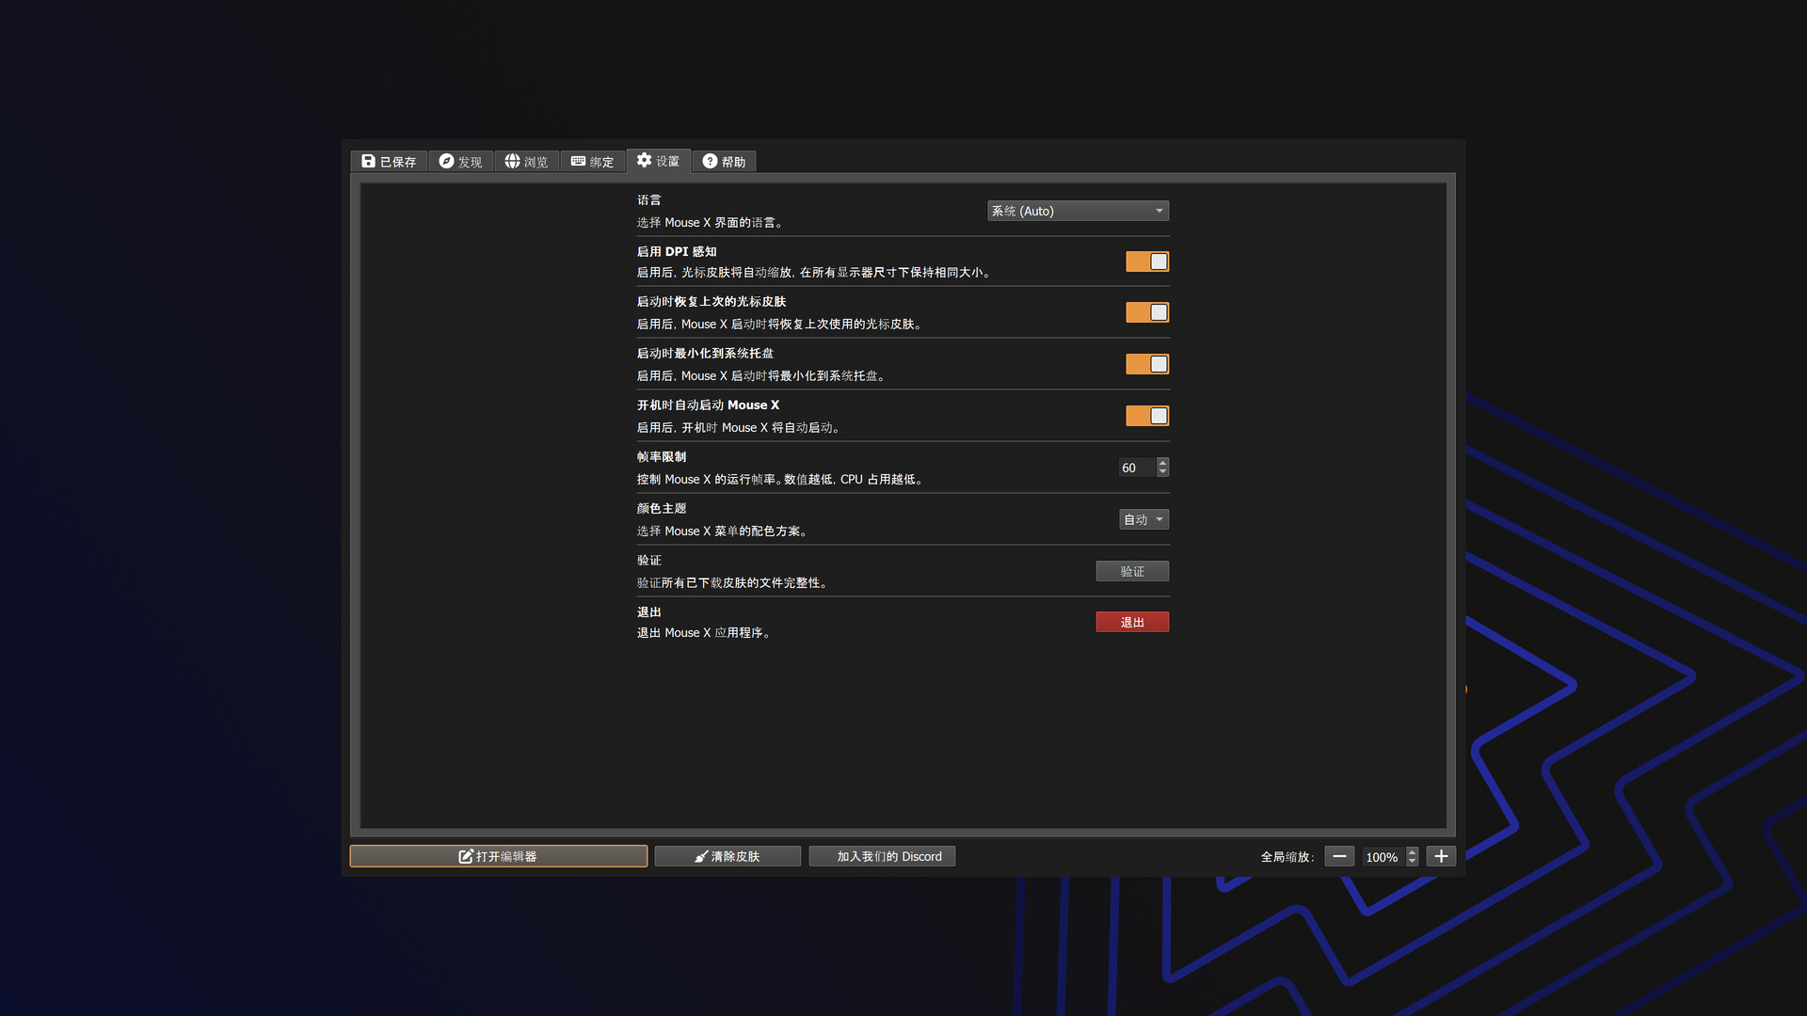Click the 验证 verify button

click(1132, 571)
